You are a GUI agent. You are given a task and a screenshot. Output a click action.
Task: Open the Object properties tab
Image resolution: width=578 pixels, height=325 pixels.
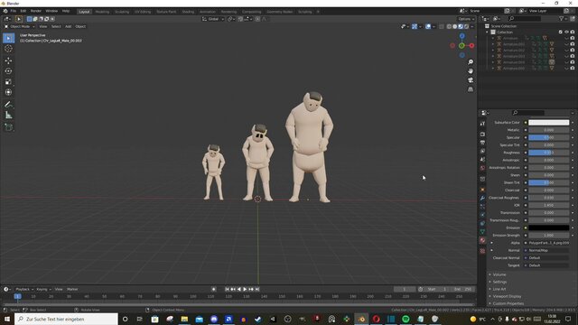(x=482, y=190)
